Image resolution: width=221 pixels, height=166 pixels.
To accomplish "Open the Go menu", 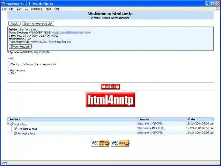I will point(26,9).
